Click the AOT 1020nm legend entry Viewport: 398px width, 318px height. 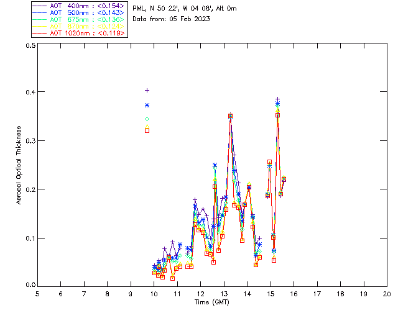pyautogui.click(x=79, y=33)
